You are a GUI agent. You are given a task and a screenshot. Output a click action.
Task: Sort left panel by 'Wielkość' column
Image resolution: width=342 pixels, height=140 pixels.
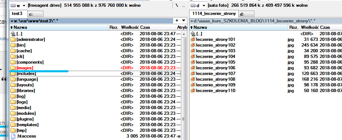pyautogui.click(x=130, y=27)
